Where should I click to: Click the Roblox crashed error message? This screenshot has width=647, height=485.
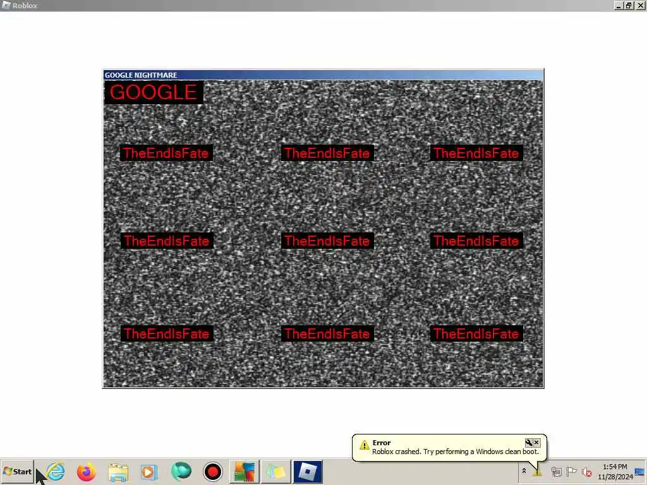pos(456,452)
